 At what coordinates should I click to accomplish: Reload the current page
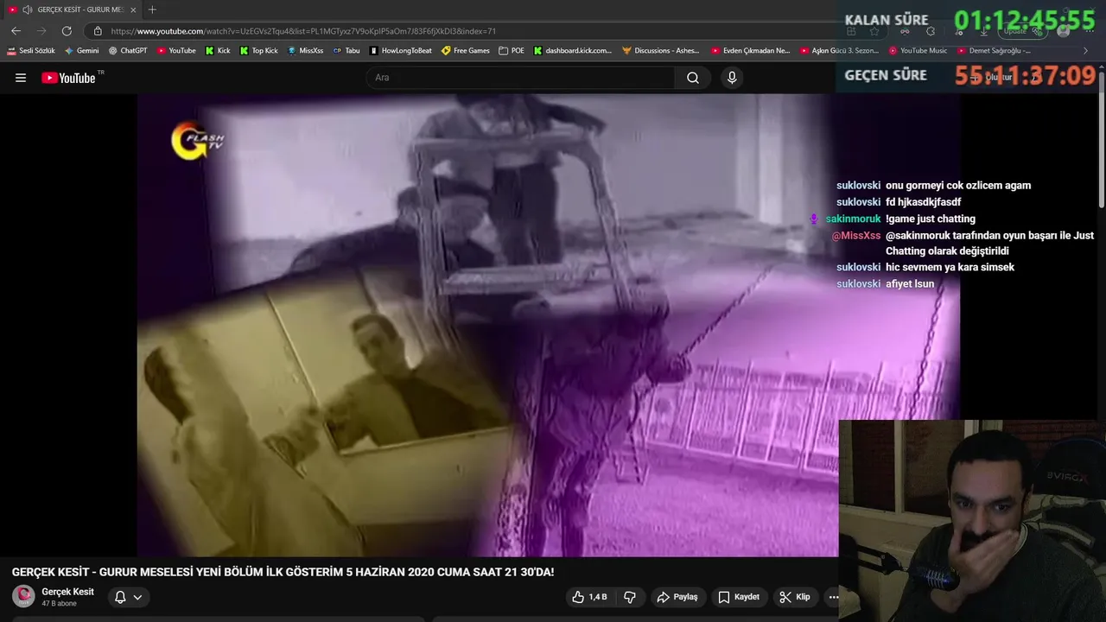(x=67, y=30)
